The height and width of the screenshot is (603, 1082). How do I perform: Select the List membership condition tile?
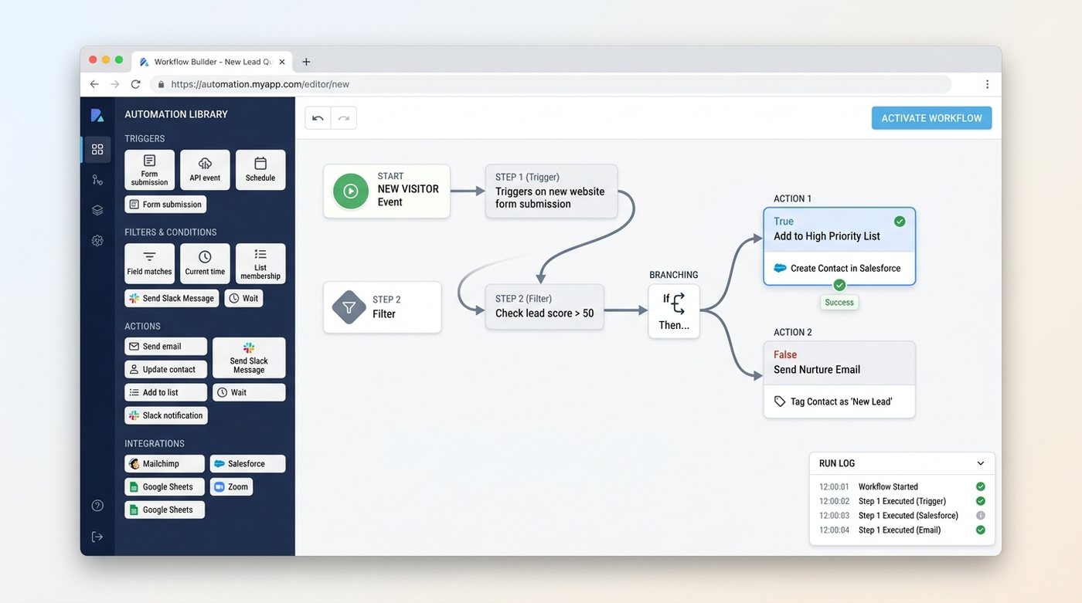point(260,264)
